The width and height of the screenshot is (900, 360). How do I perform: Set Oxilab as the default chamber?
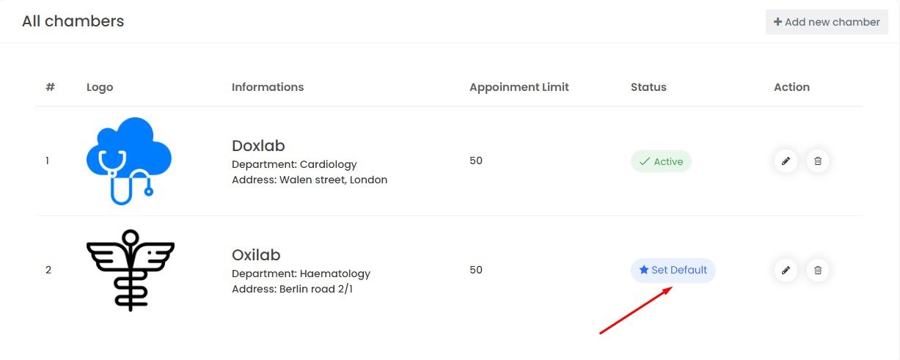673,270
